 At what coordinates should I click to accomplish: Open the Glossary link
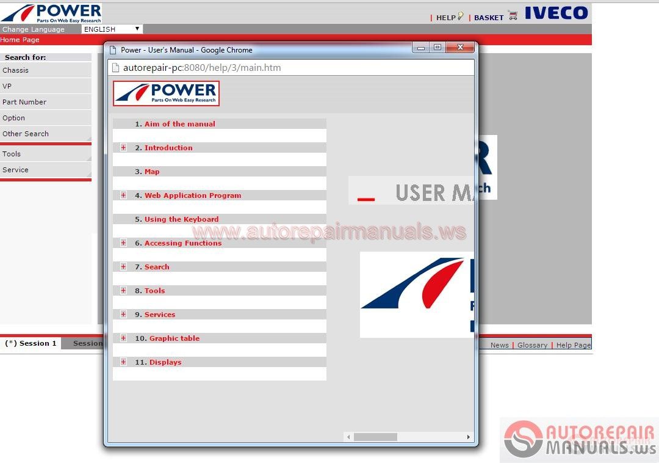pos(532,345)
